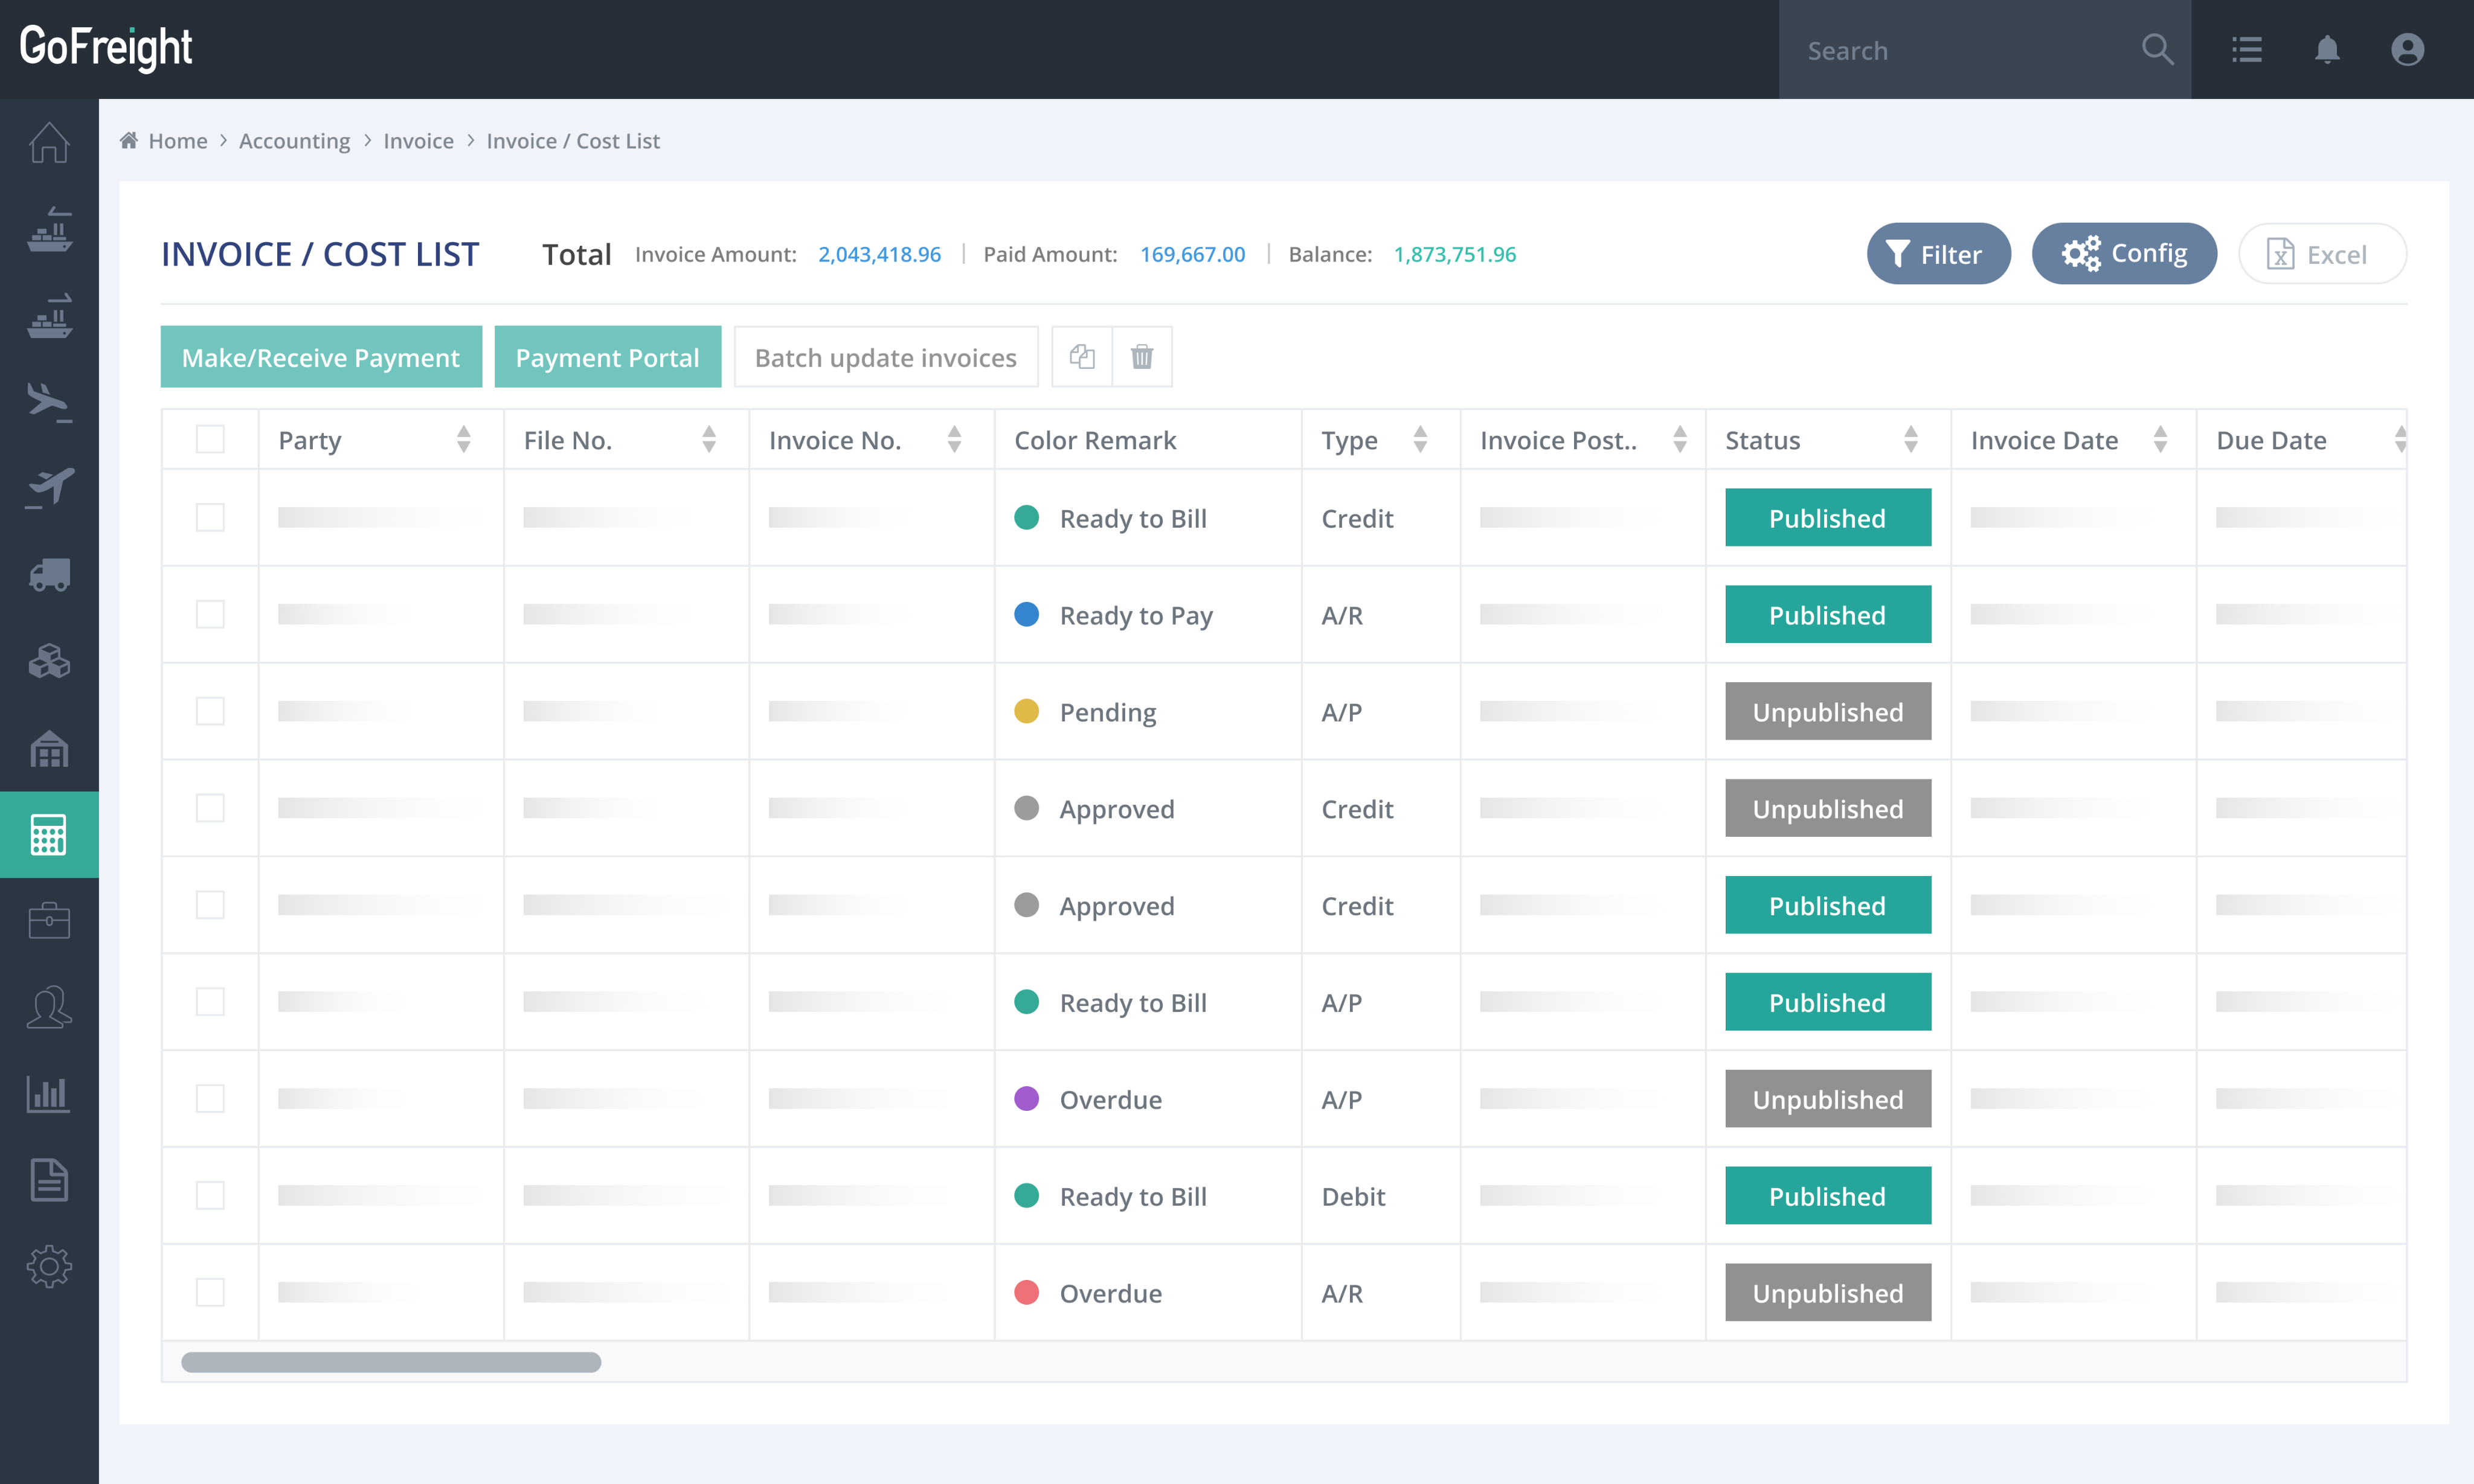Export the list using the Excel button
Viewport: 2474px width, 1484px height.
click(2321, 253)
